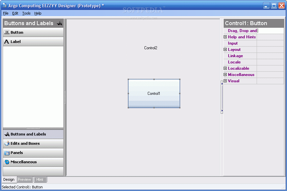
Task: Expand the Localizable property group
Action: tap(225, 68)
